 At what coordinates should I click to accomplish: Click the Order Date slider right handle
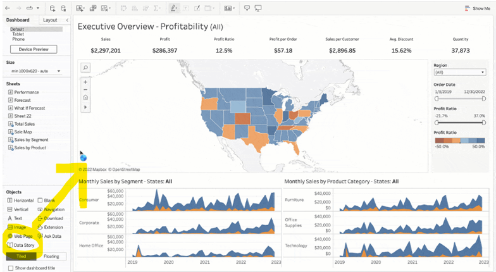[x=483, y=99]
